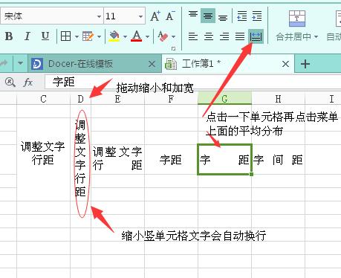Select column F header
Viewport: 341px width, 278px height.
(171, 99)
